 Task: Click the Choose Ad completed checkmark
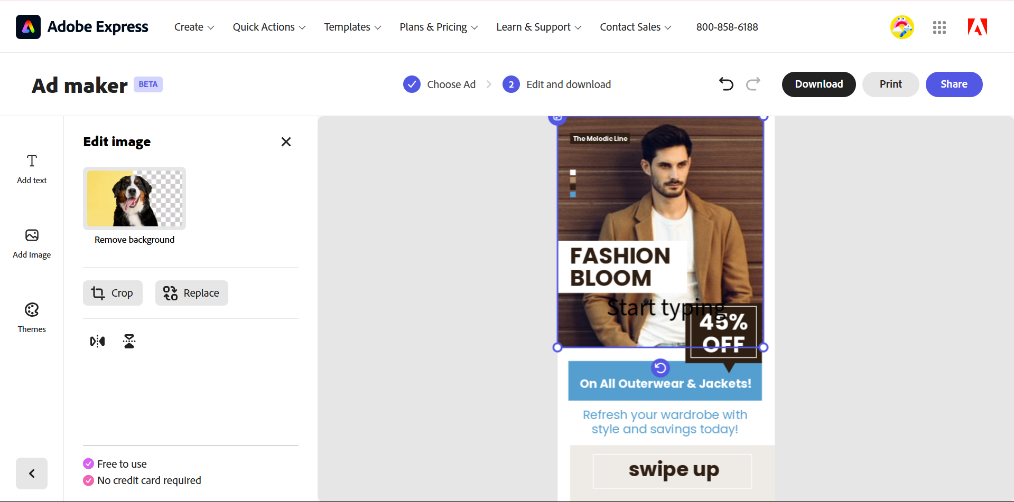point(412,84)
